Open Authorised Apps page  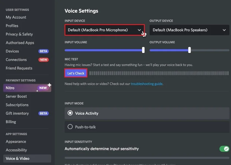pyautogui.click(x=20, y=43)
